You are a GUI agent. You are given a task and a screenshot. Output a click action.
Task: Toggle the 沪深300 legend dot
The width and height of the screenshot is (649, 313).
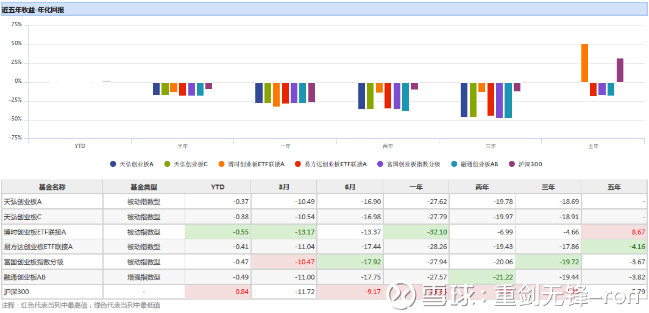pos(512,164)
